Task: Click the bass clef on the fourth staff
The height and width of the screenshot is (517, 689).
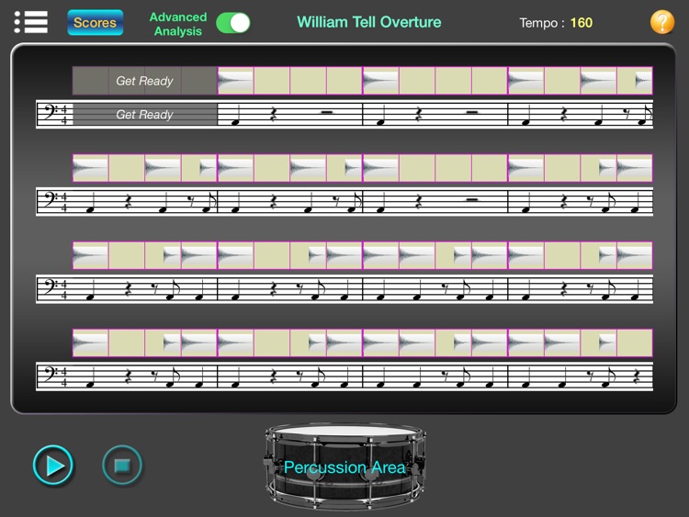Action: pos(51,375)
